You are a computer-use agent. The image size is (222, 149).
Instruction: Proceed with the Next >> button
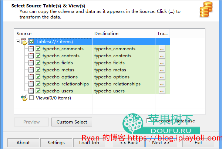161,143
